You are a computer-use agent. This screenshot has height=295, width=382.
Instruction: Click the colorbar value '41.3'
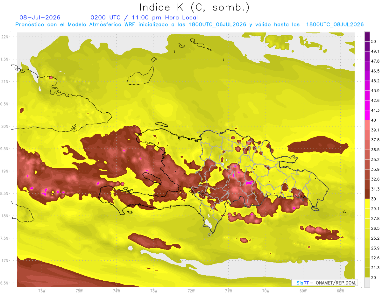(x=375, y=110)
